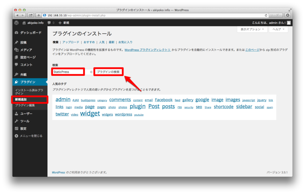
Task: Select the comments tag
Action: (120, 100)
